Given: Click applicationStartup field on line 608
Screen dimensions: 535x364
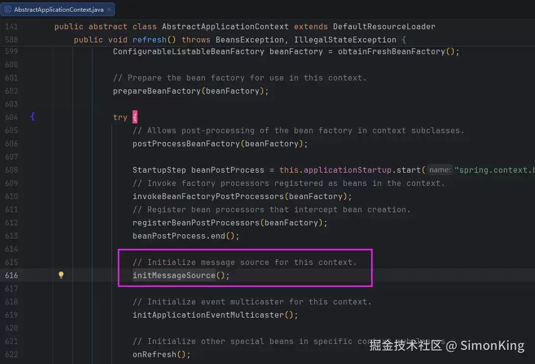Looking at the screenshot, I should 347,170.
